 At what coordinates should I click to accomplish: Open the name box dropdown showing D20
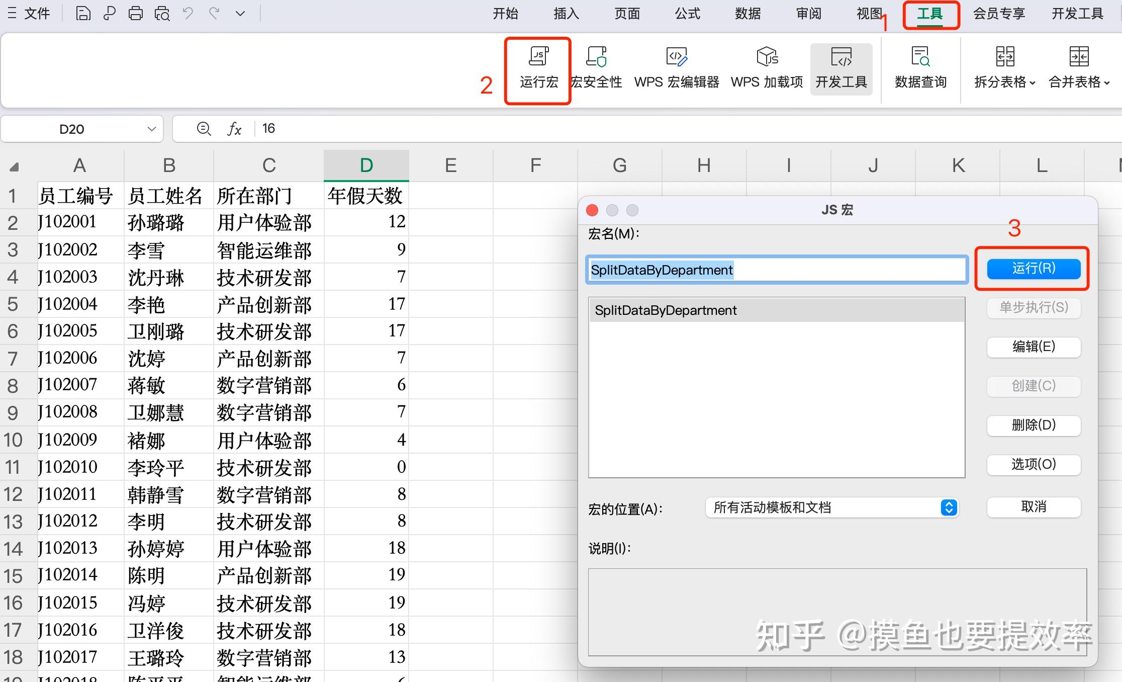pos(151,129)
